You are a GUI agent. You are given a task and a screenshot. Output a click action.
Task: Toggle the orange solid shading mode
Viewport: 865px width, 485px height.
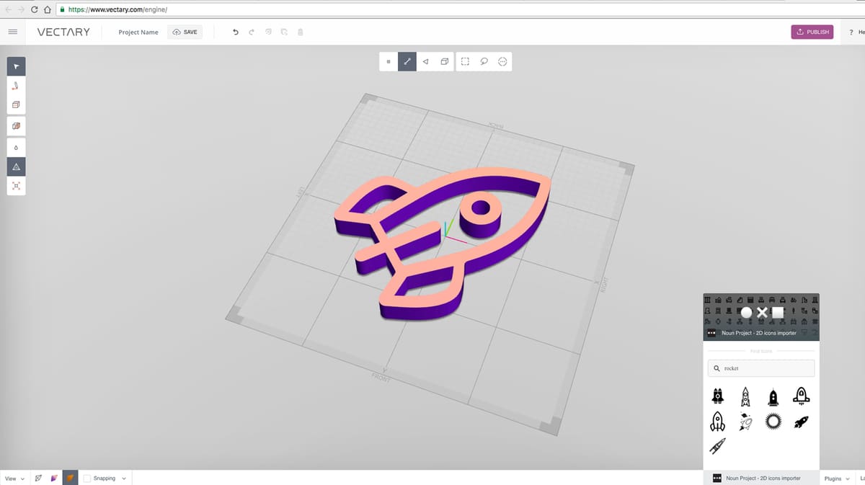(70, 478)
